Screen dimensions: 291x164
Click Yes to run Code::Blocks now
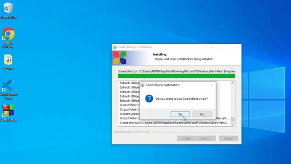[180, 114]
